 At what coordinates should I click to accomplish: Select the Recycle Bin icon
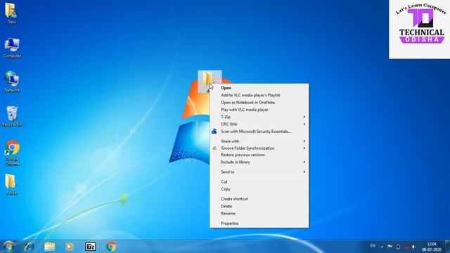click(x=12, y=116)
